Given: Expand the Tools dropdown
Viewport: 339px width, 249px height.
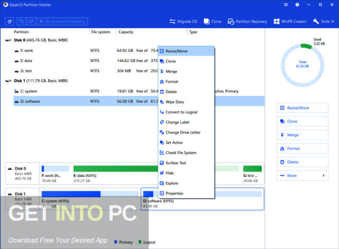Looking at the screenshot, I should [x=323, y=22].
